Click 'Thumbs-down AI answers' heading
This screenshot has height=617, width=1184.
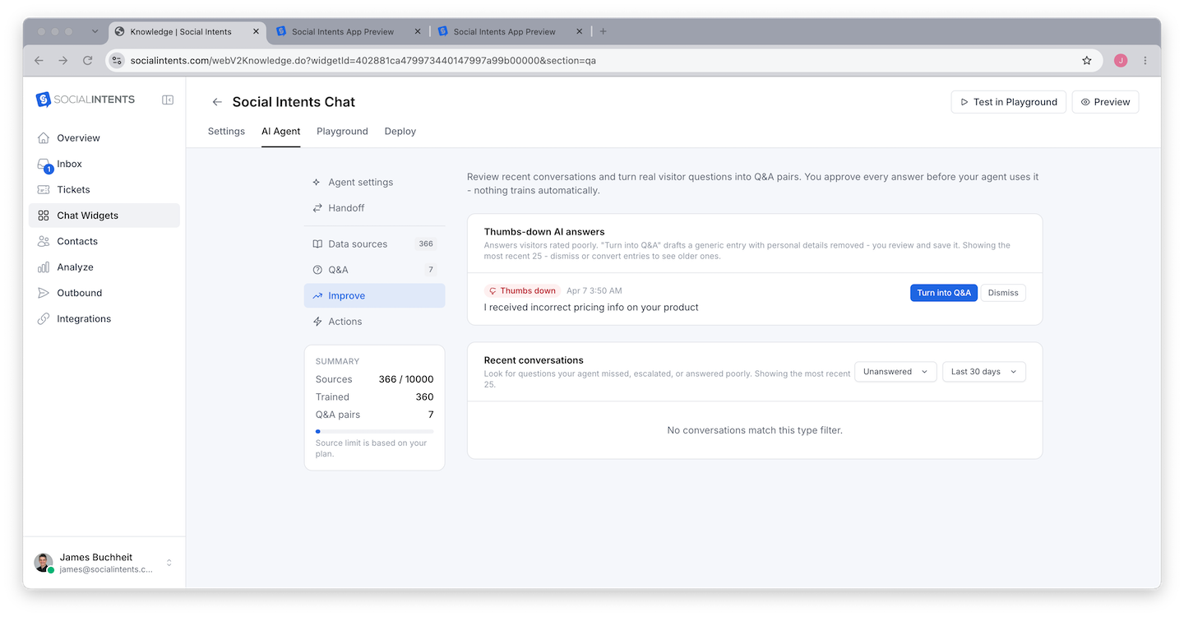[x=544, y=233]
